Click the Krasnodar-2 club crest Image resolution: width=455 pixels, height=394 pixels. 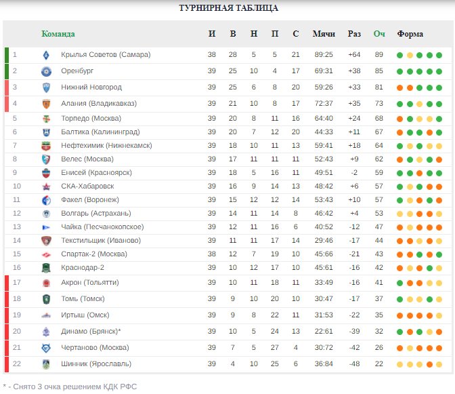click(x=46, y=268)
